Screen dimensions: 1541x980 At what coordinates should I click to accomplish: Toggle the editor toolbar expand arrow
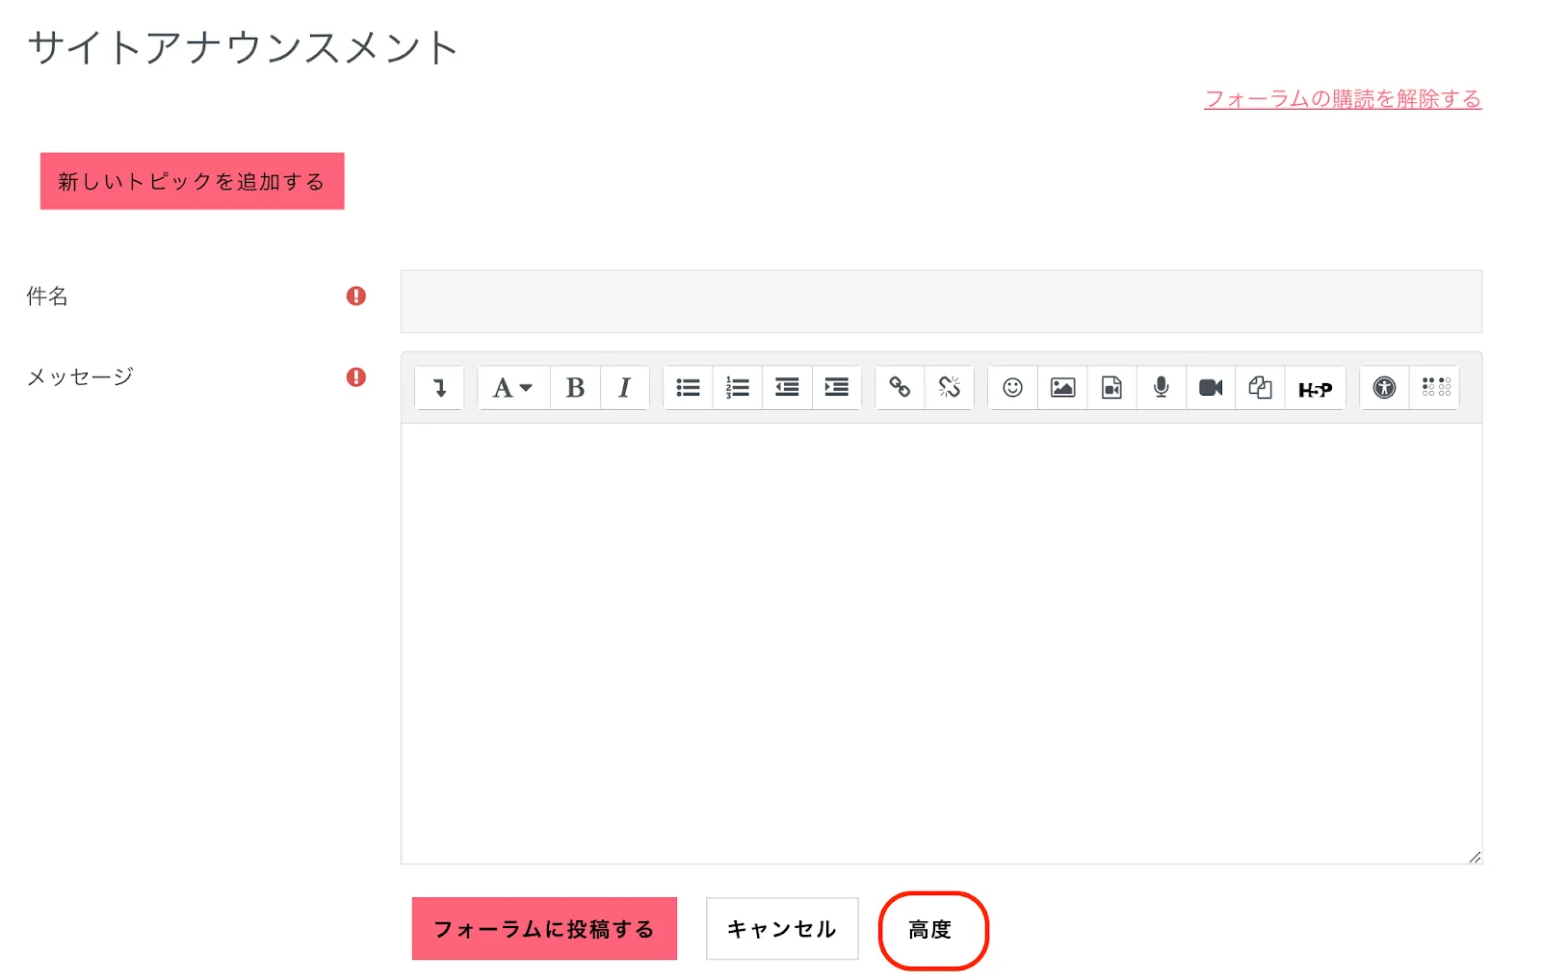pyautogui.click(x=439, y=388)
